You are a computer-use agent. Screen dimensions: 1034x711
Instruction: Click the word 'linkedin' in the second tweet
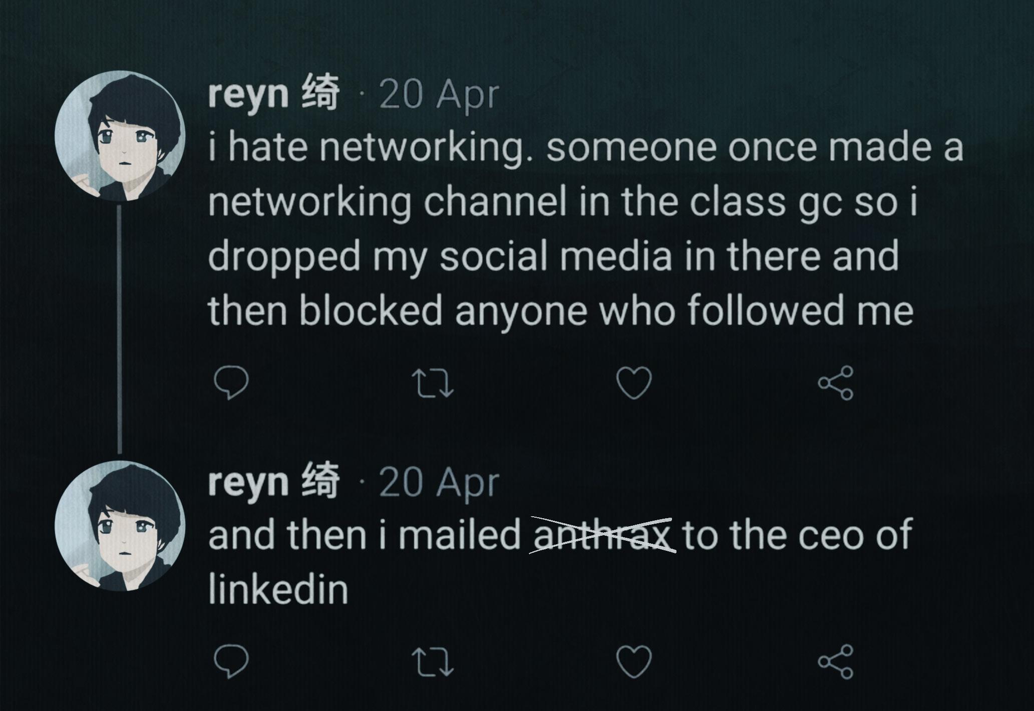tap(278, 589)
